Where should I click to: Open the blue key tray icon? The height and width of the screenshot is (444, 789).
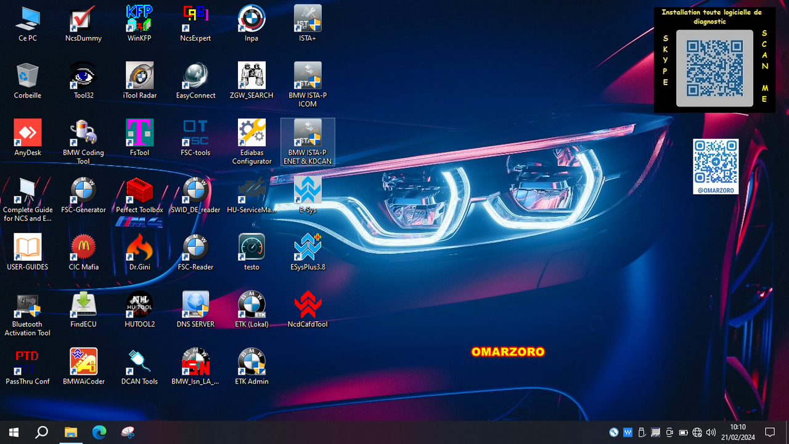pos(614,432)
